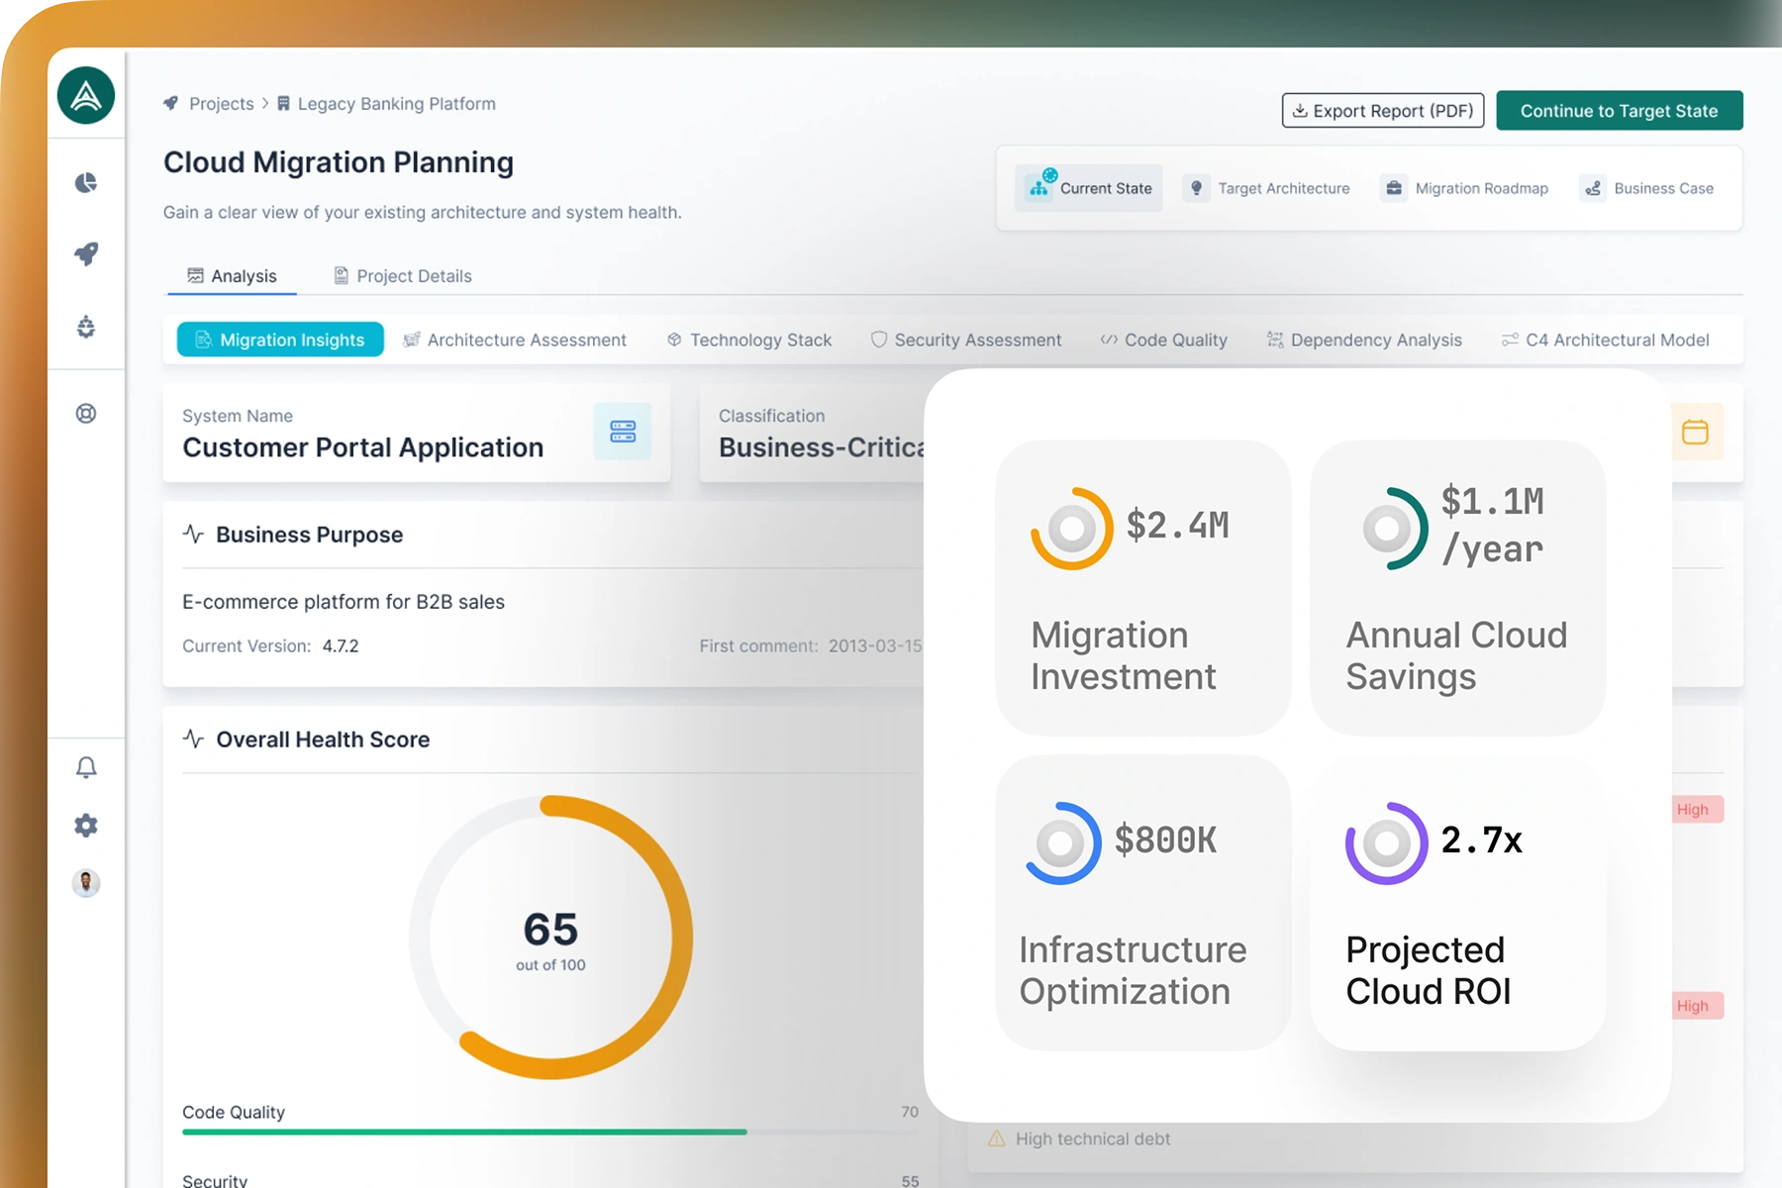Click the Annual Cloud Savings card
1782x1188 pixels.
pyautogui.click(x=1457, y=588)
